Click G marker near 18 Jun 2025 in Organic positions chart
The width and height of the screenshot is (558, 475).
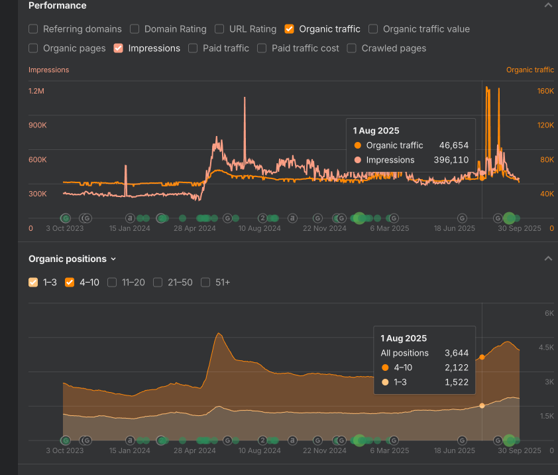pos(463,440)
